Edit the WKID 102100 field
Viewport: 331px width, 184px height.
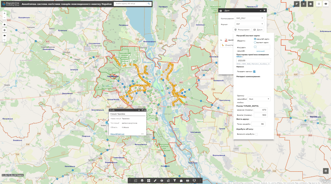pos(253,61)
